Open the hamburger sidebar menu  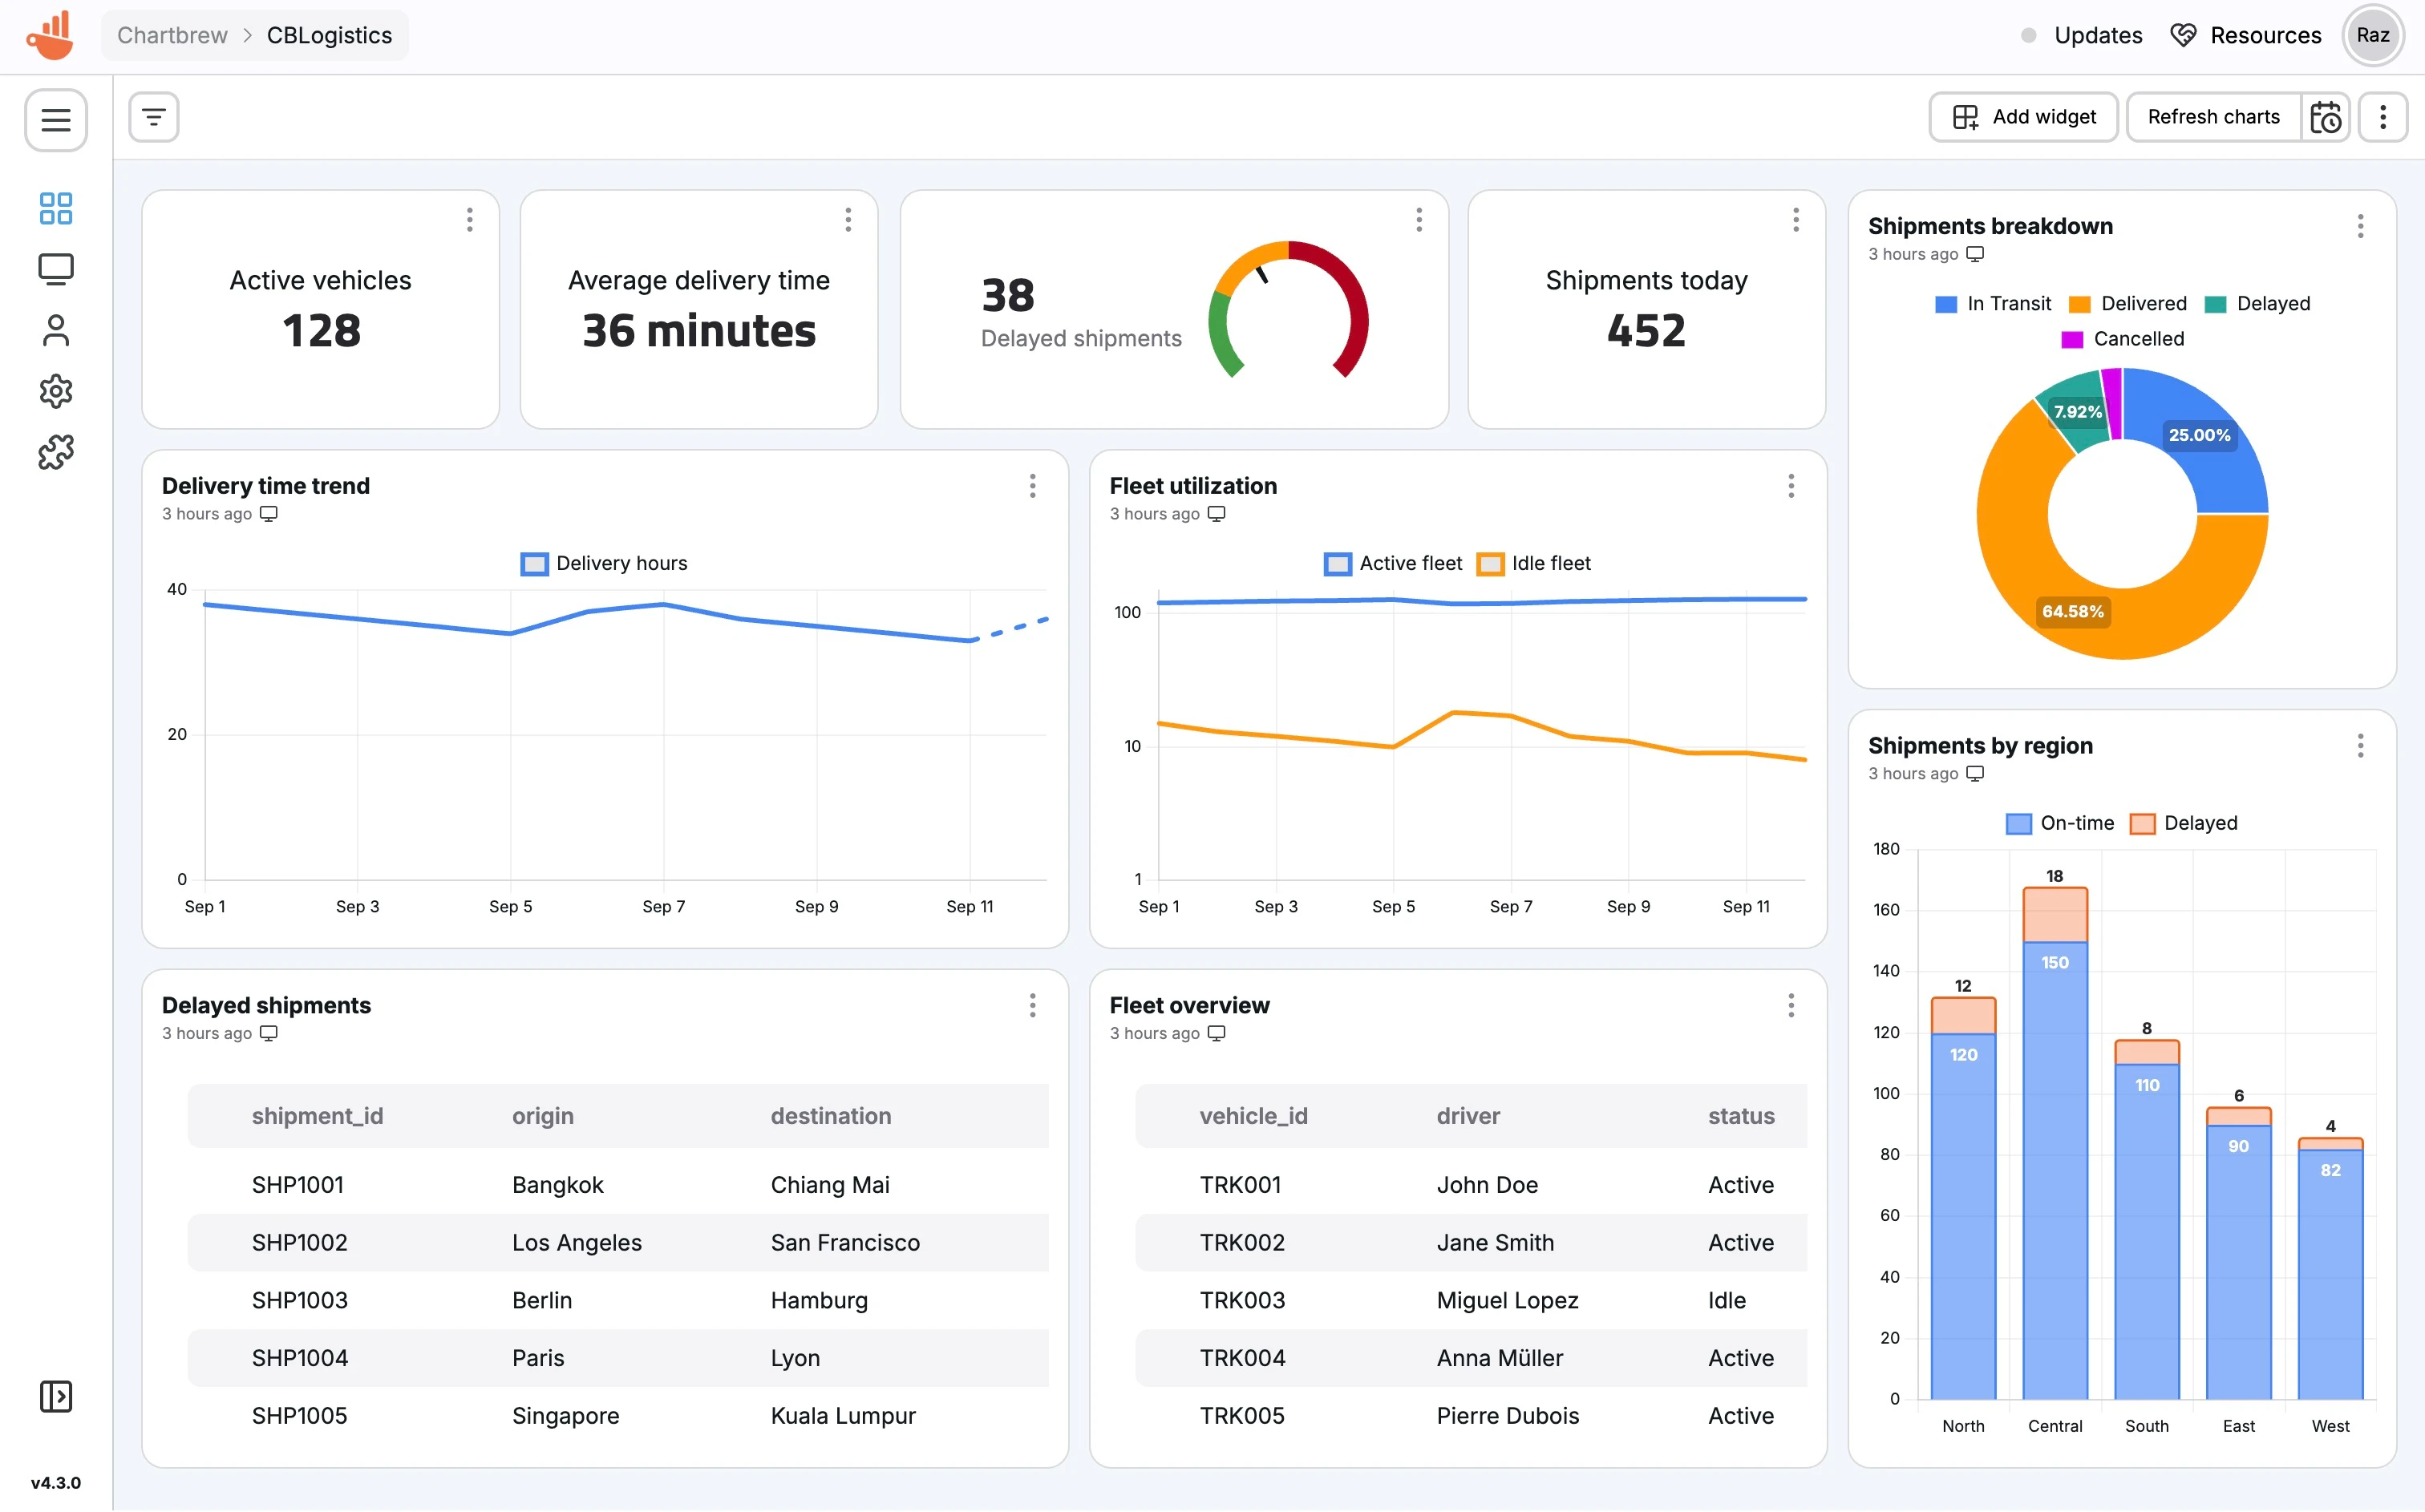click(x=55, y=120)
